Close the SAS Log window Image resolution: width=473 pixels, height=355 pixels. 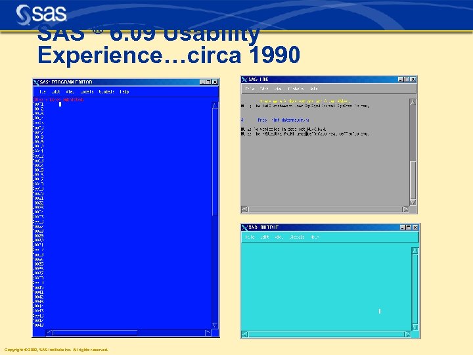pyautogui.click(x=413, y=80)
